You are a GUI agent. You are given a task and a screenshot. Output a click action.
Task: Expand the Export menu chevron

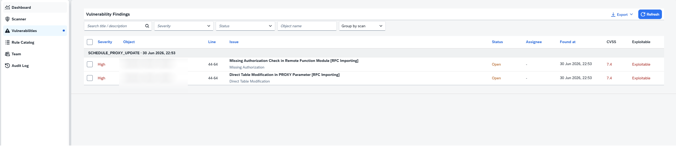click(x=631, y=14)
